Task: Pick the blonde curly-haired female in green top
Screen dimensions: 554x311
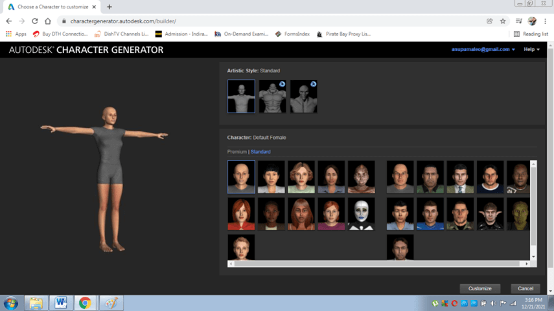Action: pos(301,177)
